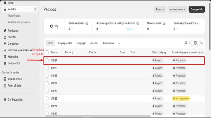211x118 pixels.
Task: Click Preparado badge on order #1025
Action: (179, 76)
